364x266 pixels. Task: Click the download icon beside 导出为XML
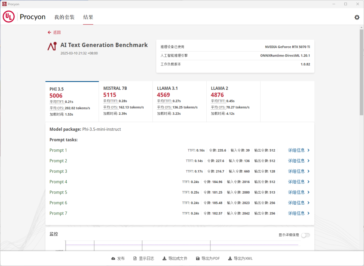[x=230, y=258]
